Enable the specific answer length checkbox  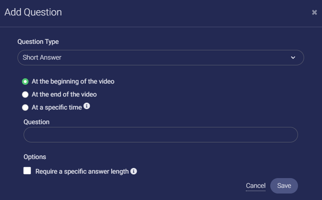(x=27, y=171)
